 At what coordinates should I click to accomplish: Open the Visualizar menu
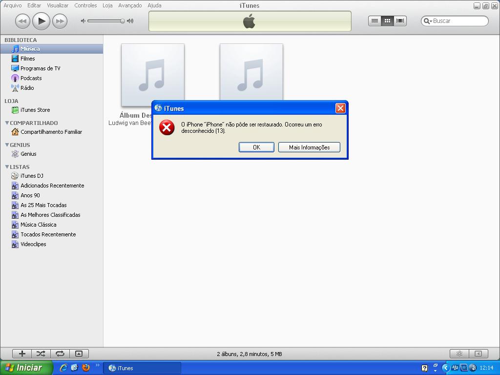pyautogui.click(x=58, y=5)
